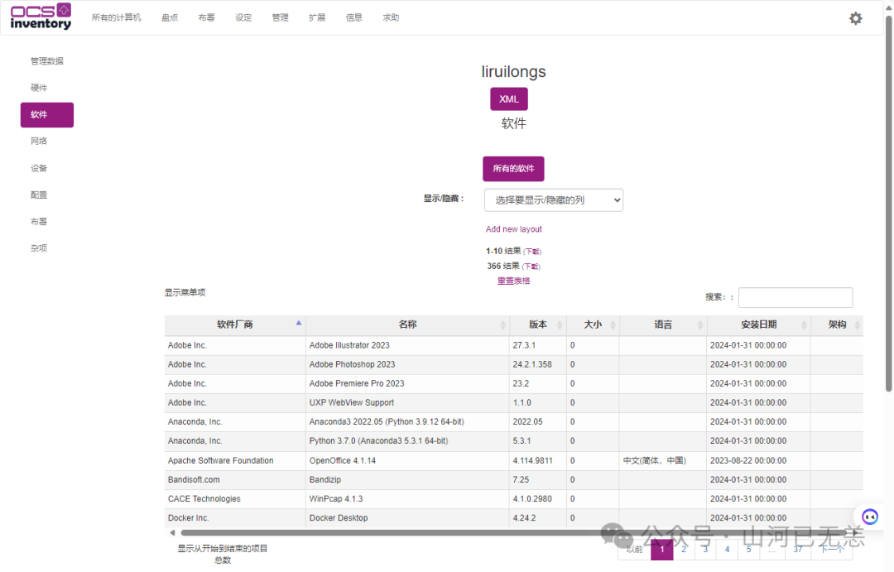Viewport: 894px width, 572px height.
Task: Click the vertical page scrollbar
Action: coord(888,205)
